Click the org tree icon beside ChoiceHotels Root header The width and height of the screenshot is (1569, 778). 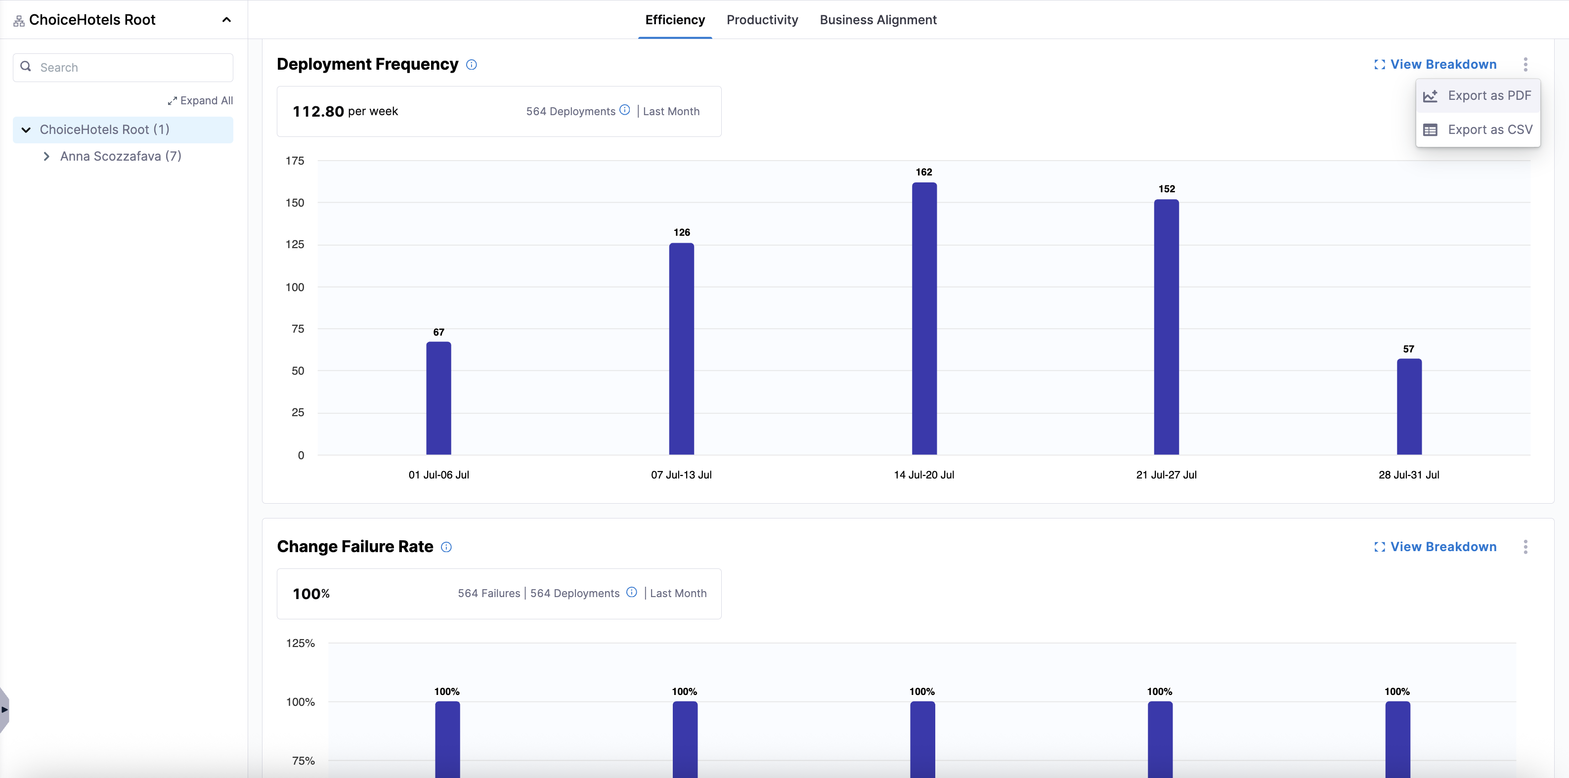tap(19, 20)
